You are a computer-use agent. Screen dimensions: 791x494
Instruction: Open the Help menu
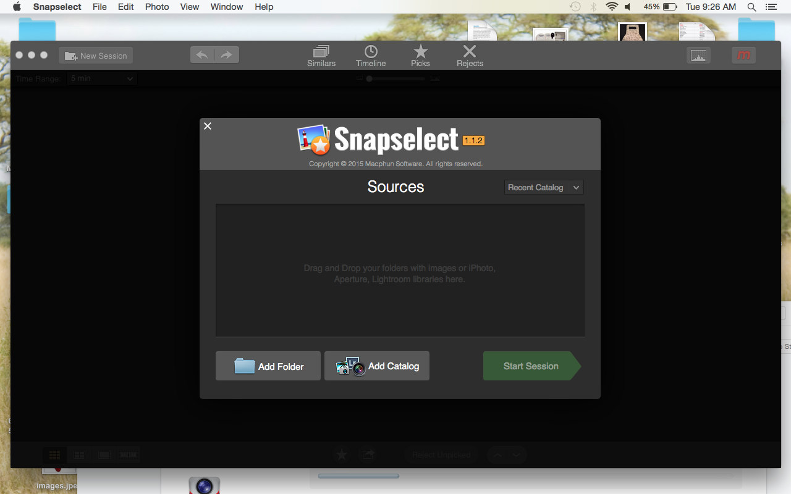[264, 7]
